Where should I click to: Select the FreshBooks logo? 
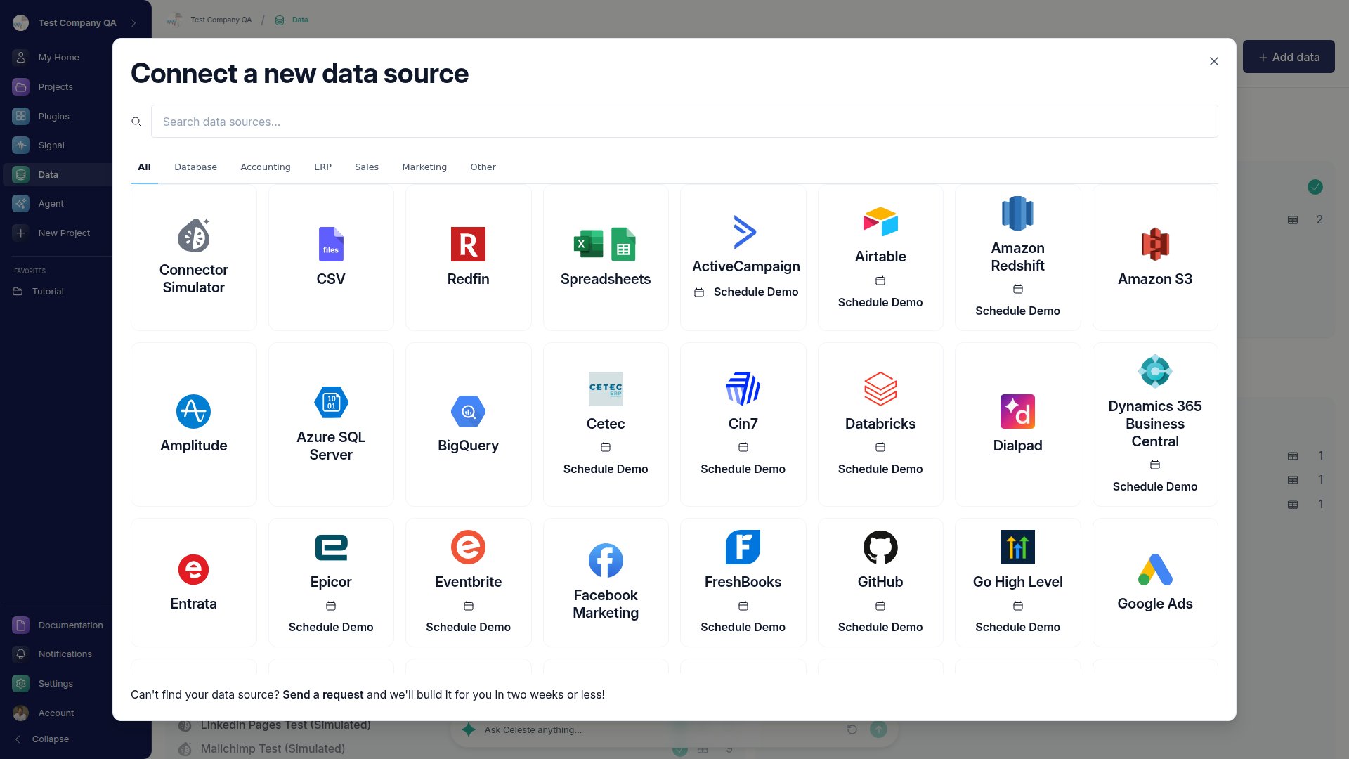[743, 547]
